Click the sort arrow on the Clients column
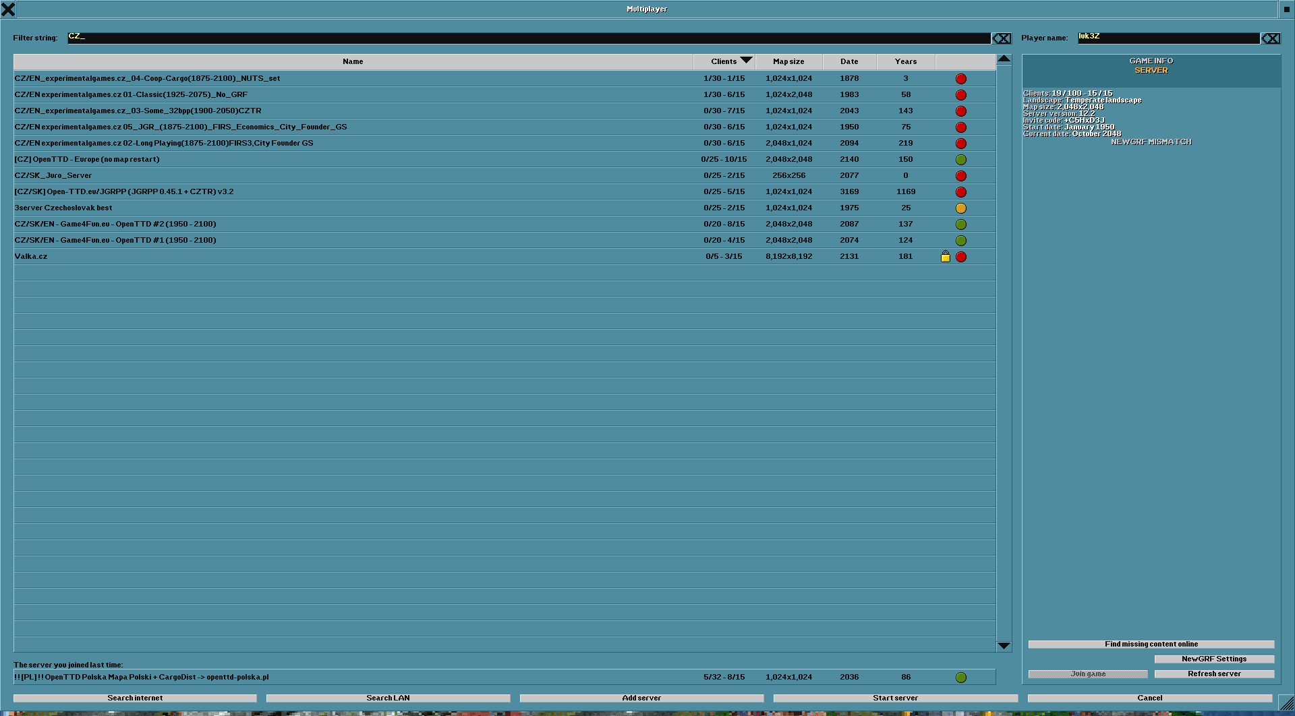Viewport: 1295px width, 716px height. [x=746, y=60]
